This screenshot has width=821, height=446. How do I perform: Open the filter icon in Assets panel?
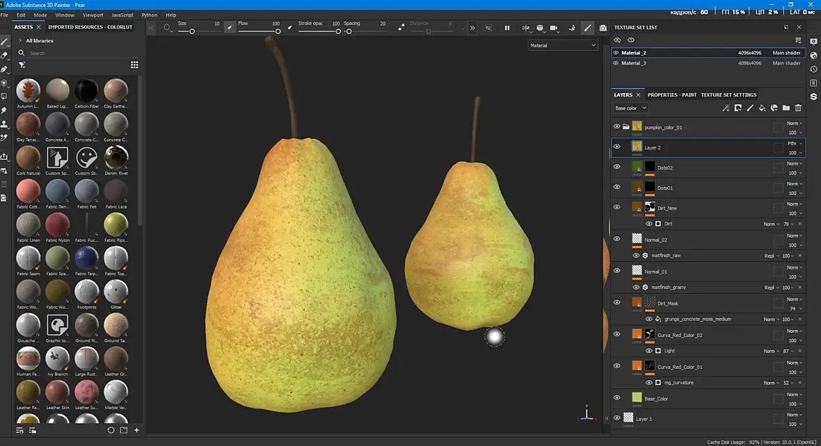(x=22, y=65)
